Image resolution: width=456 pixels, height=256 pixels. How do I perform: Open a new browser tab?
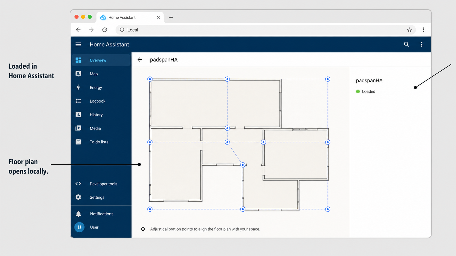tap(171, 17)
